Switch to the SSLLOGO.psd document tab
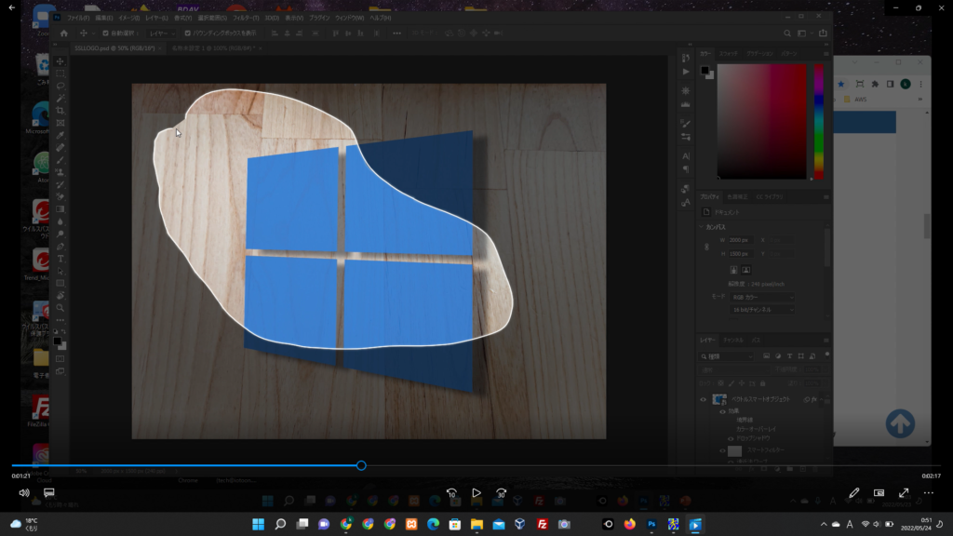This screenshot has width=953, height=536. click(x=114, y=48)
